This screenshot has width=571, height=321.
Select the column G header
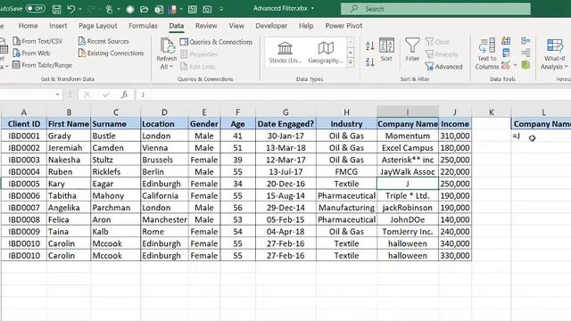285,112
